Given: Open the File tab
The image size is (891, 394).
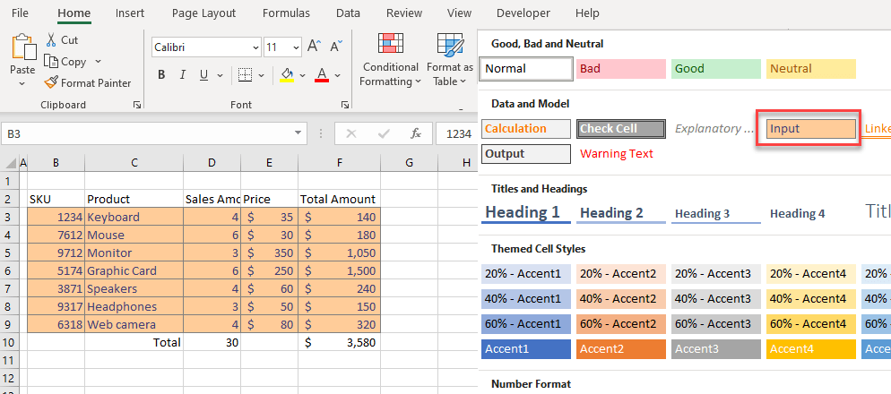Looking at the screenshot, I should coord(20,13).
